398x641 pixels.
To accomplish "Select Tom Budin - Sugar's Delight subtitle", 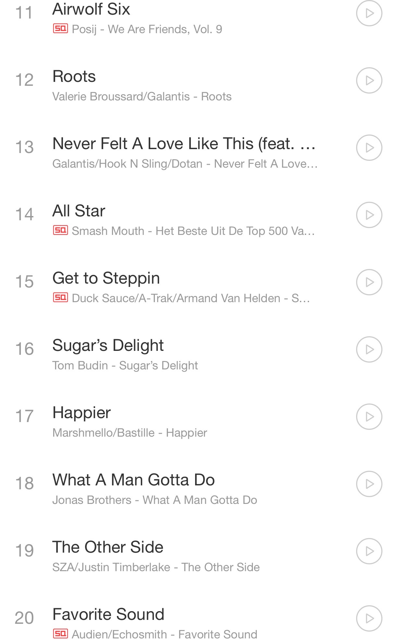I will pos(125,365).
